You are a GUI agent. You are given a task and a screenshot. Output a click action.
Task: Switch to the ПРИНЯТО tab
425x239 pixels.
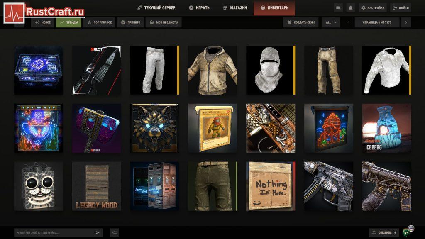click(x=130, y=22)
